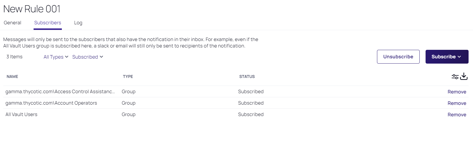Viewport: 473px width, 143px height.
Task: Open the Log tab
Action: tap(78, 23)
